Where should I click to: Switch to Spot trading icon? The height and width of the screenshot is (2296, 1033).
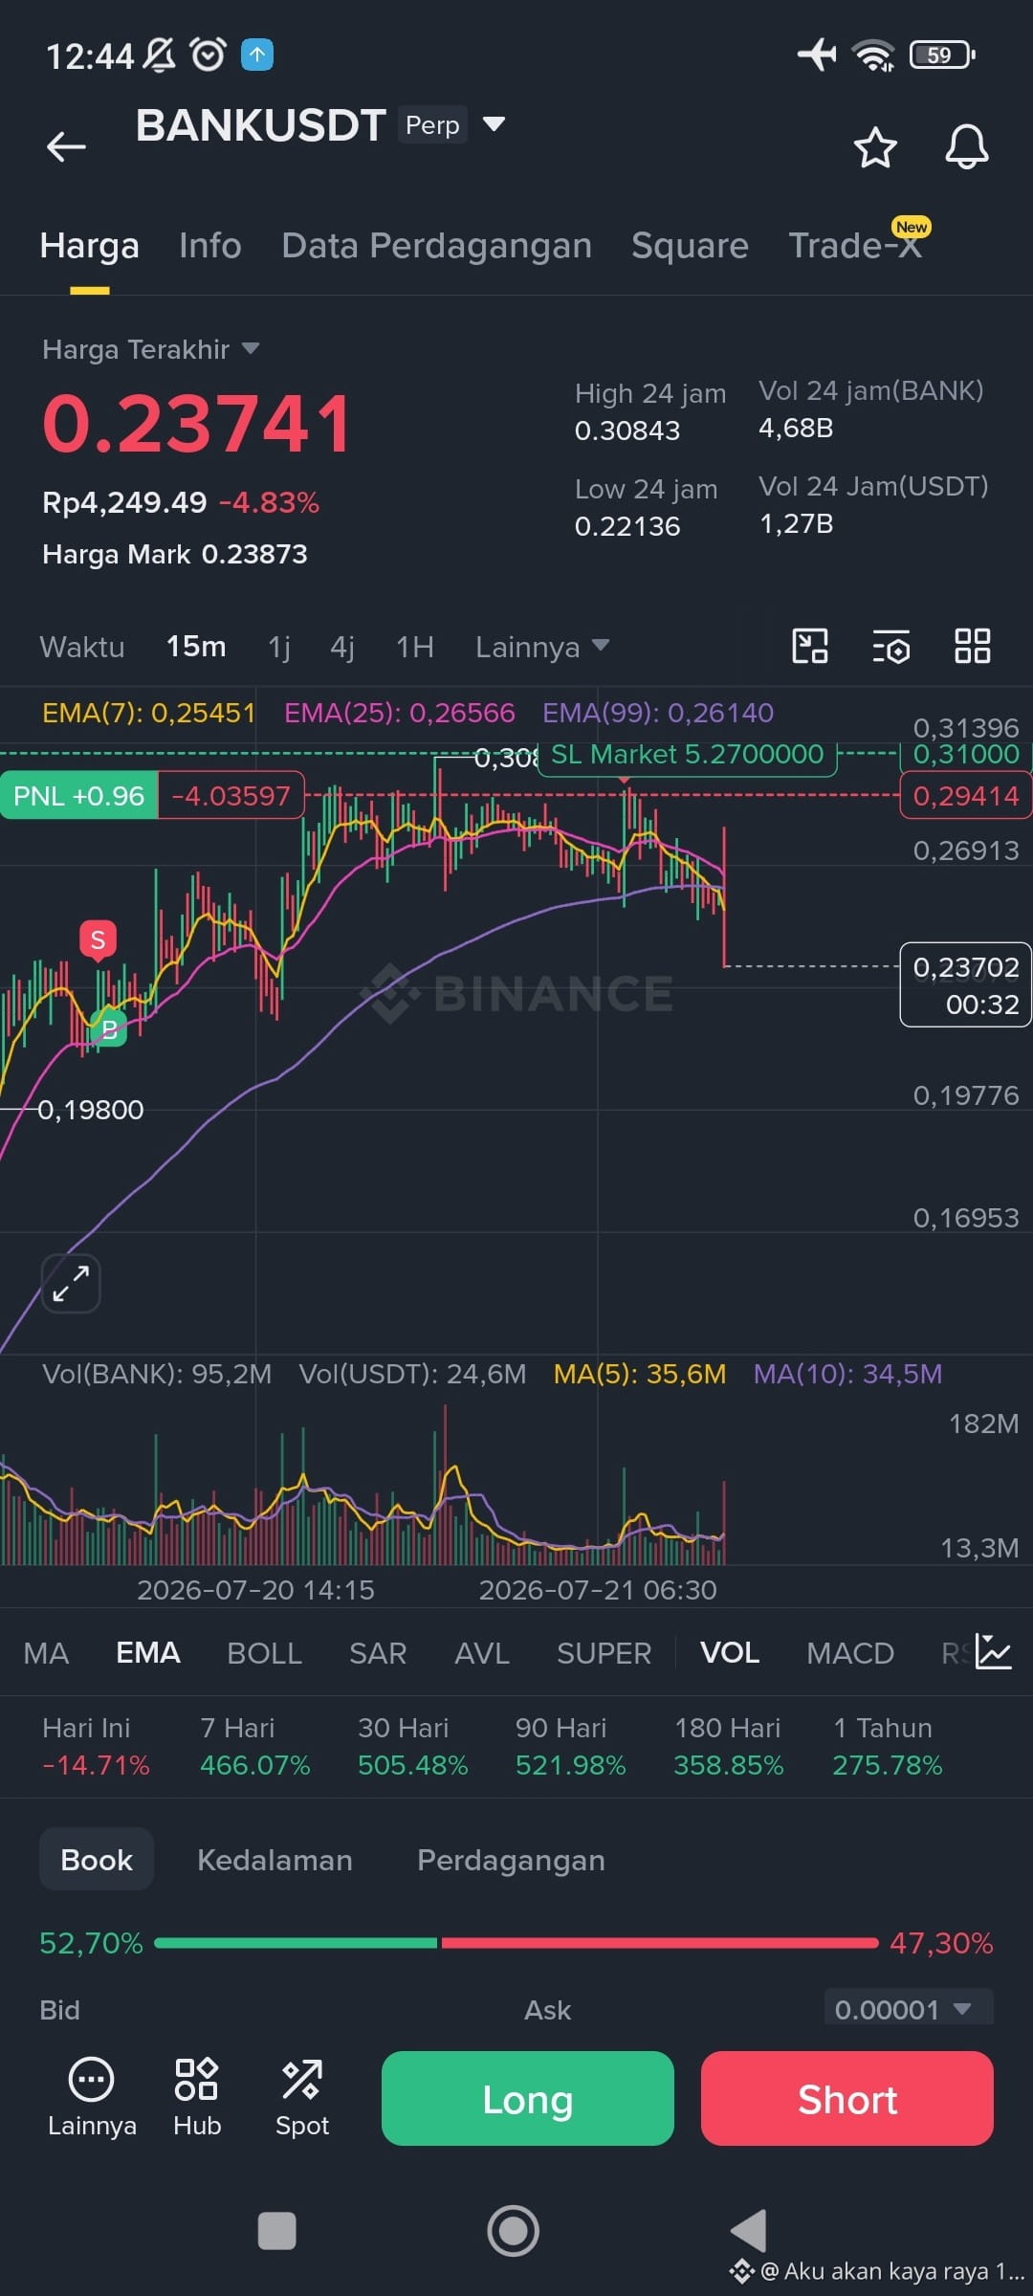pos(302,2097)
